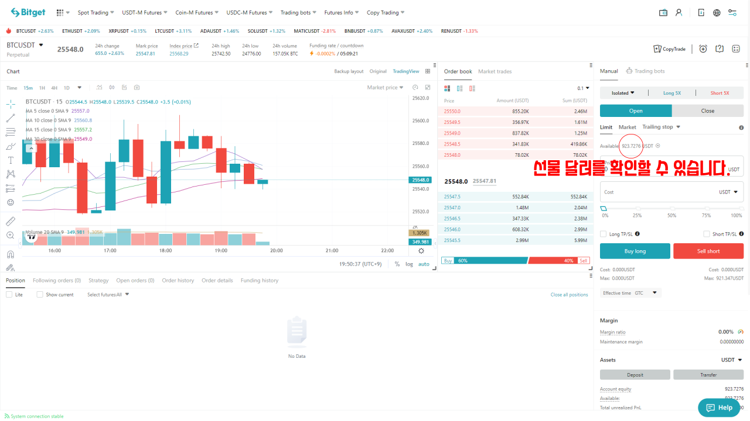Open the order book 0.1 depth dropdown
This screenshot has width=750, height=421.
584,88
